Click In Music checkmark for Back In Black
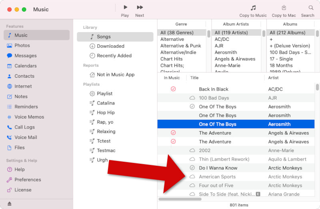 [x=173, y=89]
